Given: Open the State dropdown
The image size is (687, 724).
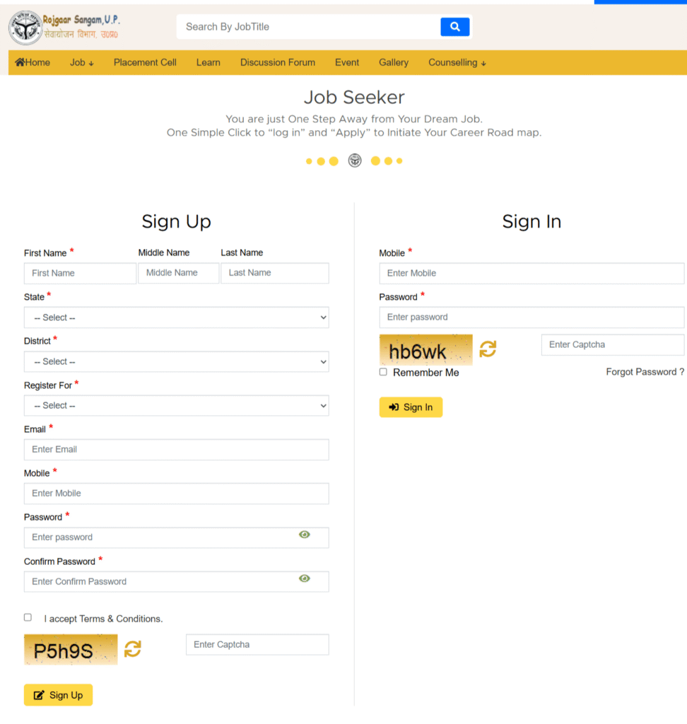Looking at the screenshot, I should pos(176,317).
